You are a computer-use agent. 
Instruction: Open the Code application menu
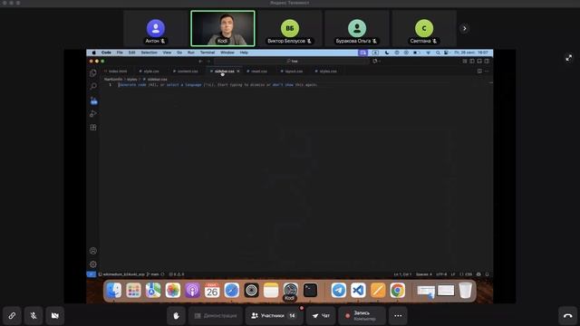(106, 53)
